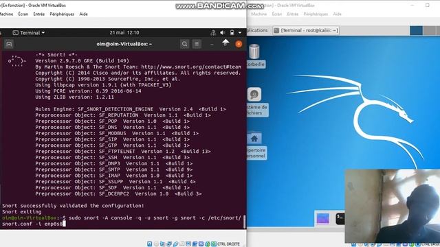The image size is (440, 247).
Task: Click the volume speaker icon in Ubuntu top bar
Action: 223,33
